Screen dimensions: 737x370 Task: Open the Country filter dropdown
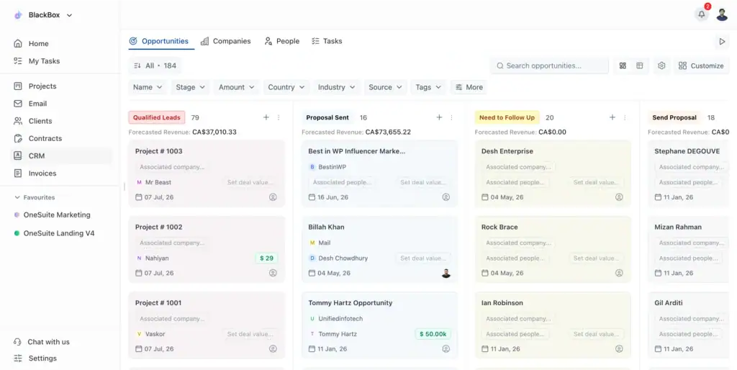(x=286, y=87)
